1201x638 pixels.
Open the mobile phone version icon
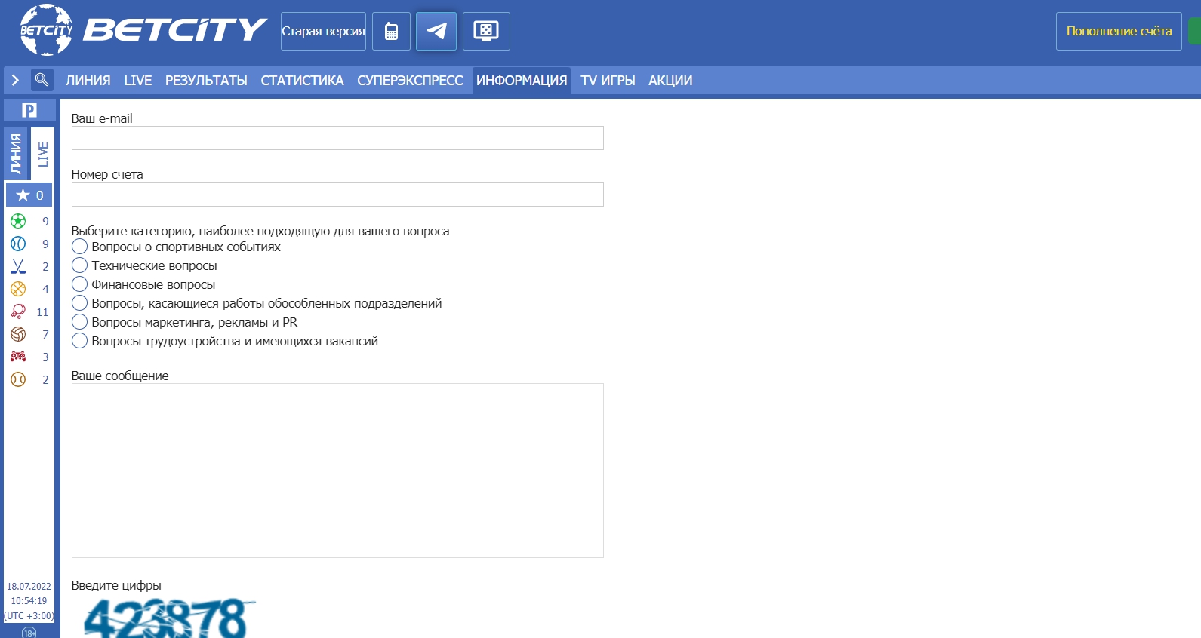[x=391, y=31]
